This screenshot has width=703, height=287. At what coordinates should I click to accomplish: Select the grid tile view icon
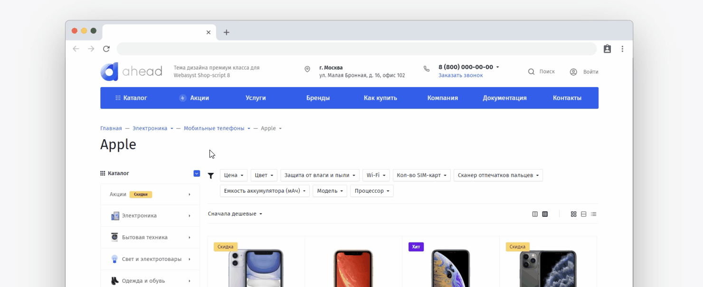574,214
